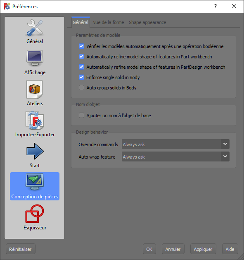The image size is (244, 260).
Task: Open the Général preferences wrench icon
Action: point(35,28)
